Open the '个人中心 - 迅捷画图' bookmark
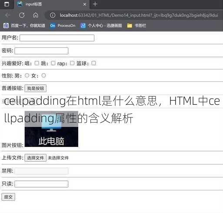 point(101,26)
